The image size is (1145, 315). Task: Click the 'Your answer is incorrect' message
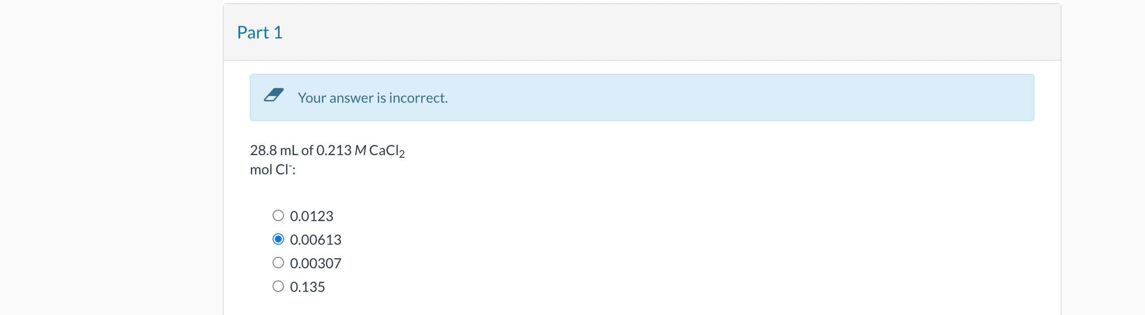(x=373, y=97)
